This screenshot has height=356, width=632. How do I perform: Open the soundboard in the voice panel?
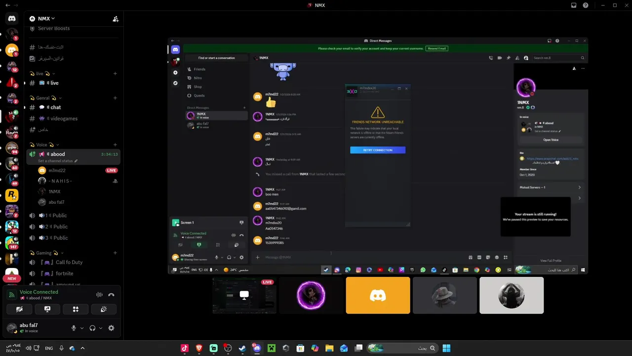[104, 309]
